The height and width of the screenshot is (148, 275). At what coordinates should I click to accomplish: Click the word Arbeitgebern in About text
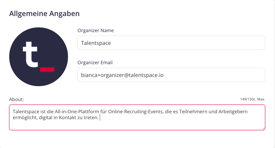pos(233,112)
